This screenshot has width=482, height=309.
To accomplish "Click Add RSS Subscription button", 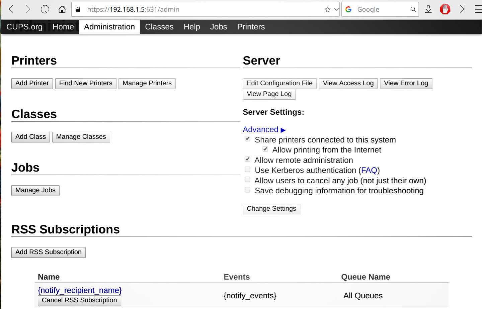I will (49, 252).
